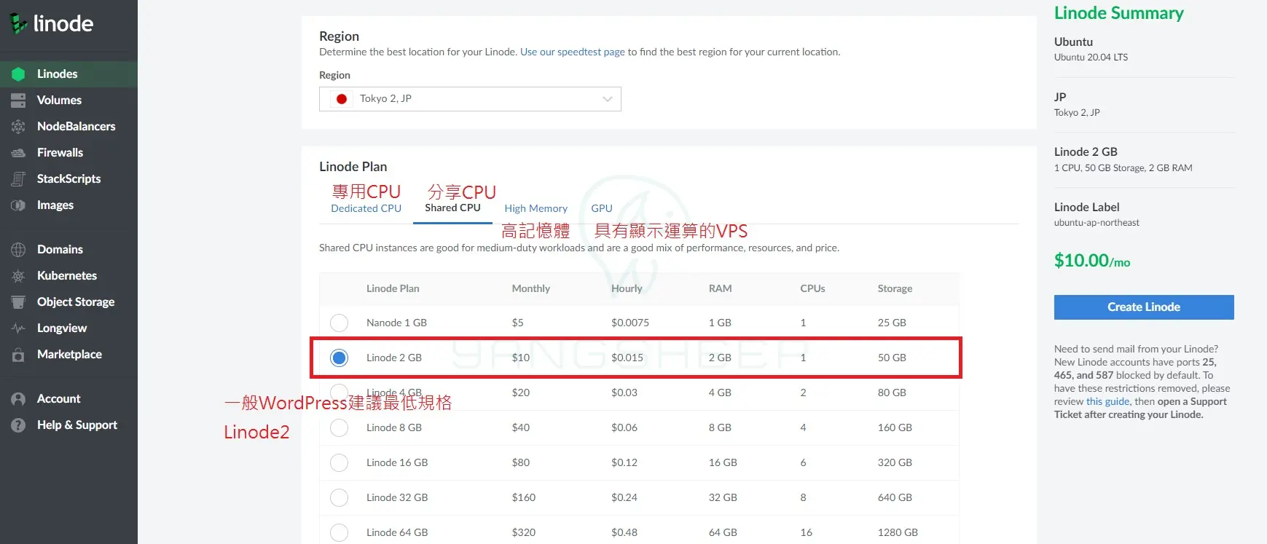Click the $10.00/mo summary price

tap(1092, 261)
